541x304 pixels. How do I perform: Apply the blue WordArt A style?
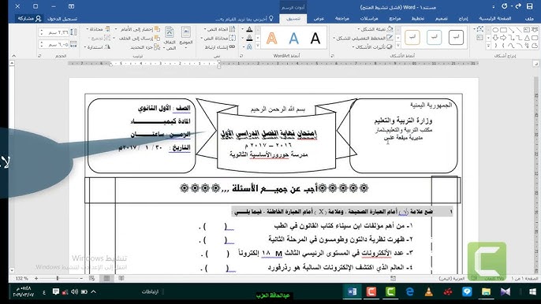click(293, 38)
